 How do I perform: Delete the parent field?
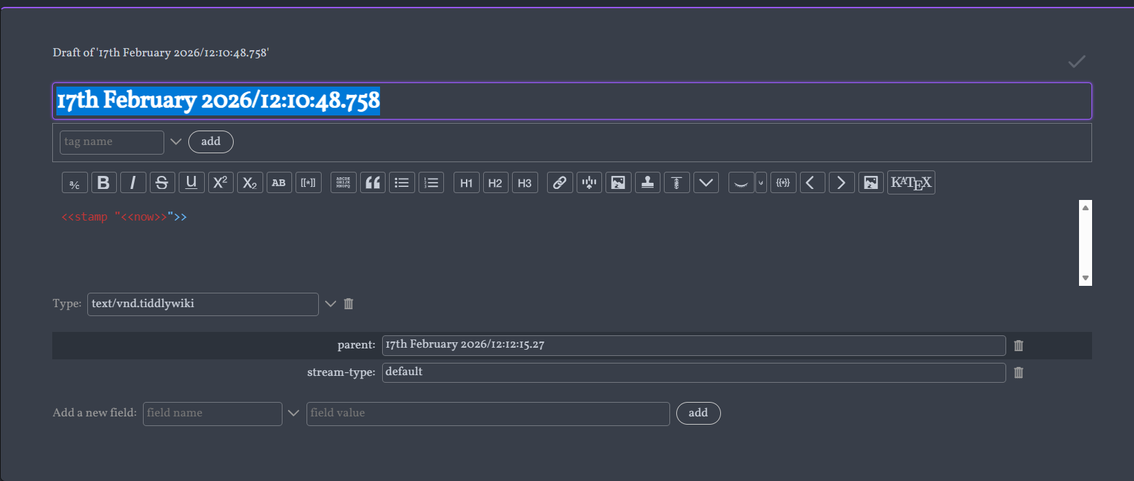click(1019, 346)
